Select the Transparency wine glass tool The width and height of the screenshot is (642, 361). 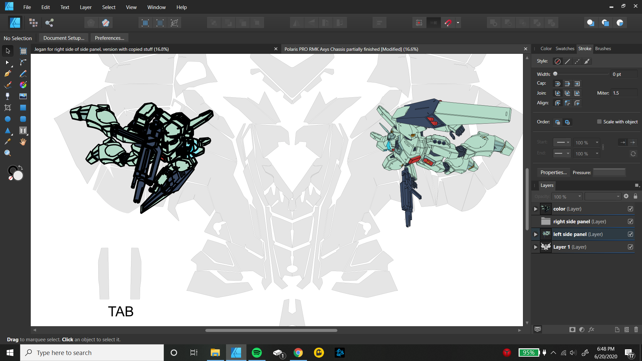pos(8,96)
